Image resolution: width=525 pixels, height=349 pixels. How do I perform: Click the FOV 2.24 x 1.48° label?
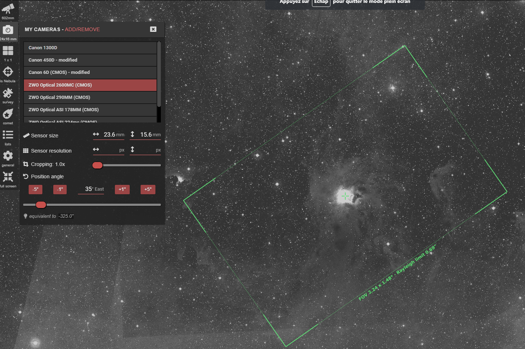(x=375, y=288)
